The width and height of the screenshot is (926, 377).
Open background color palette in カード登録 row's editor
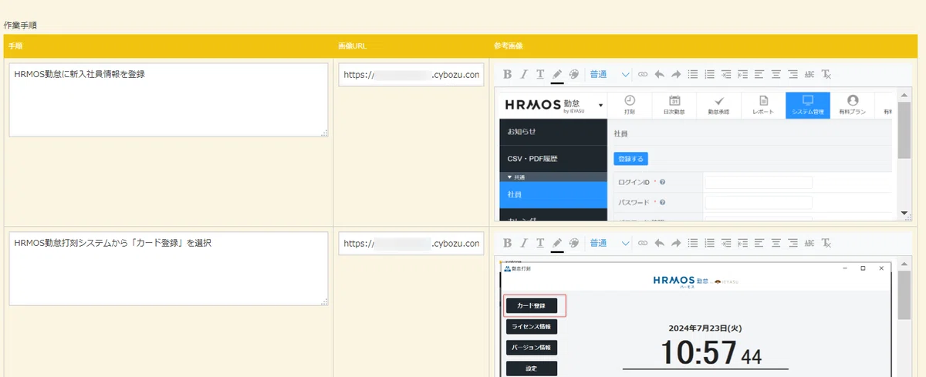click(x=574, y=243)
